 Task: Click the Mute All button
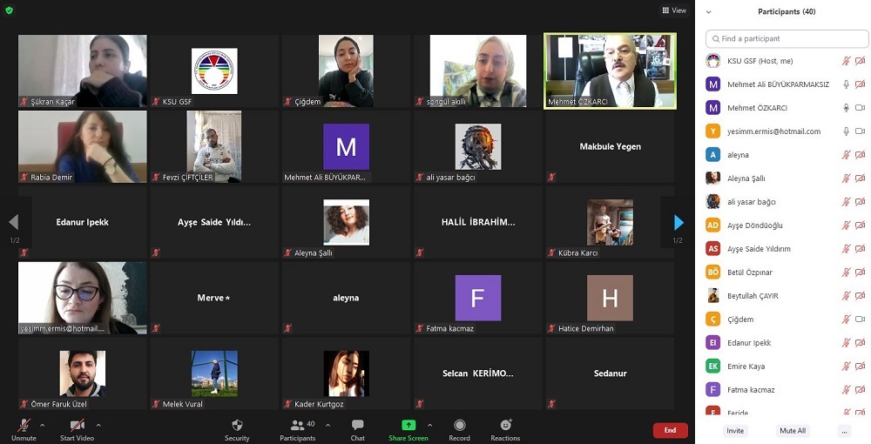pos(792,431)
